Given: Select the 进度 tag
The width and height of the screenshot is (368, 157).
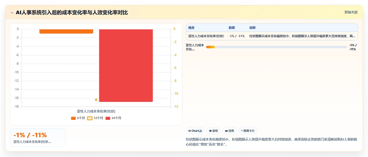Looking at the screenshot, I should [229, 131].
